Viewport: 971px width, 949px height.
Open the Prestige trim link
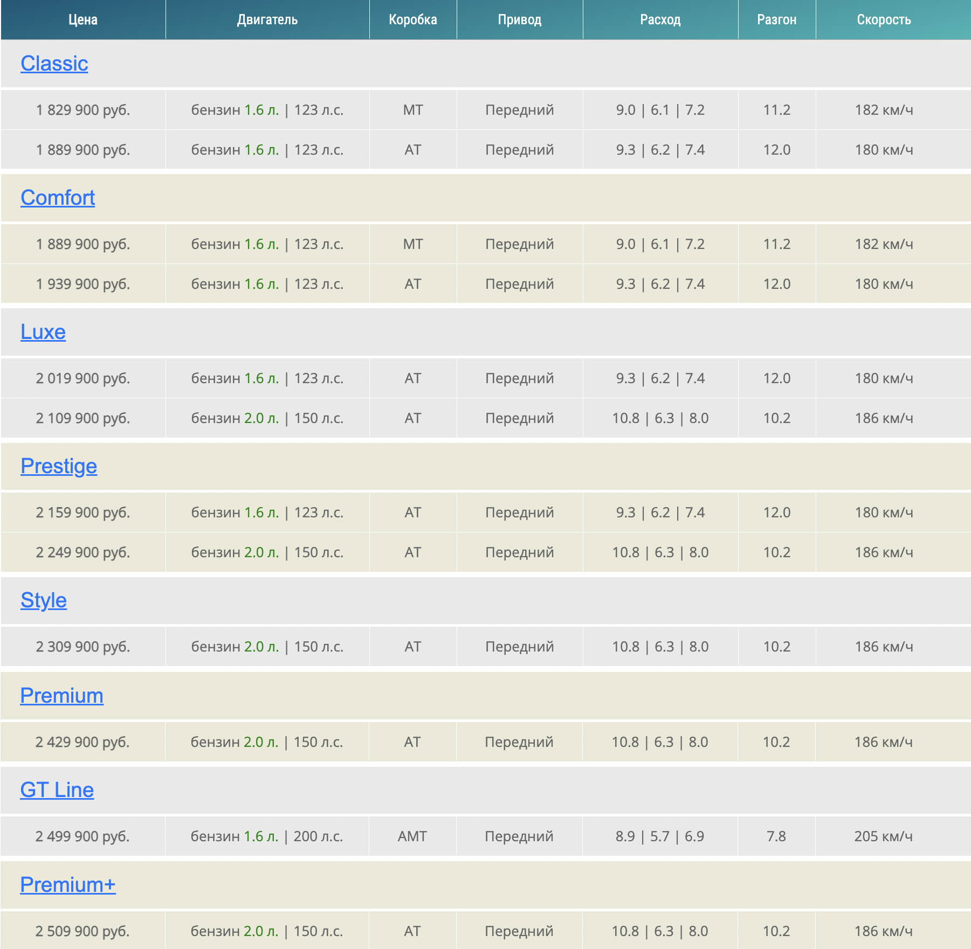pos(59,466)
